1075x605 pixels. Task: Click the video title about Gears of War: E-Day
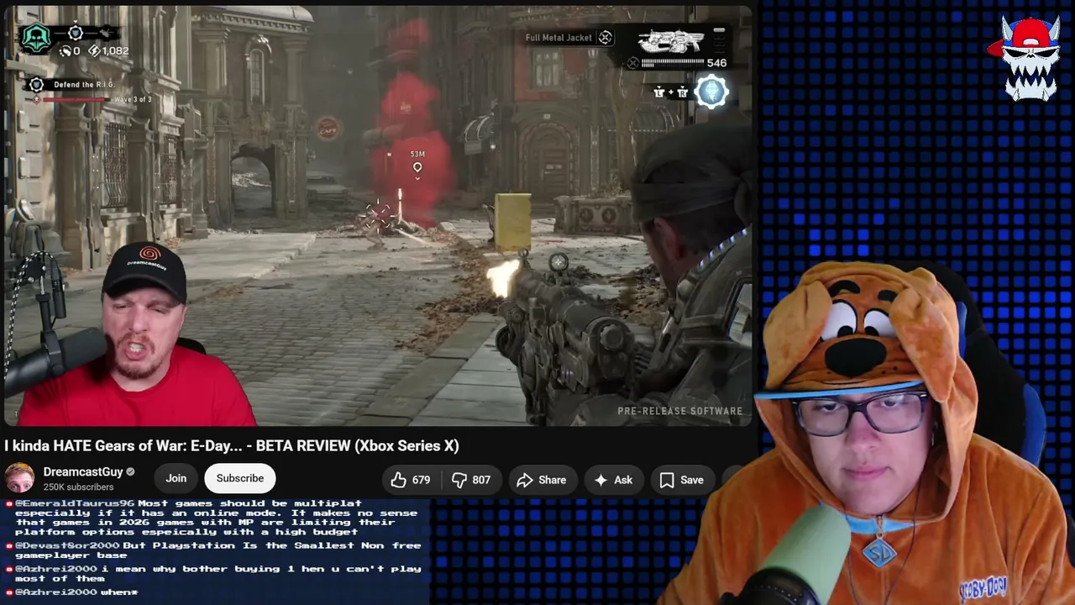coord(232,445)
